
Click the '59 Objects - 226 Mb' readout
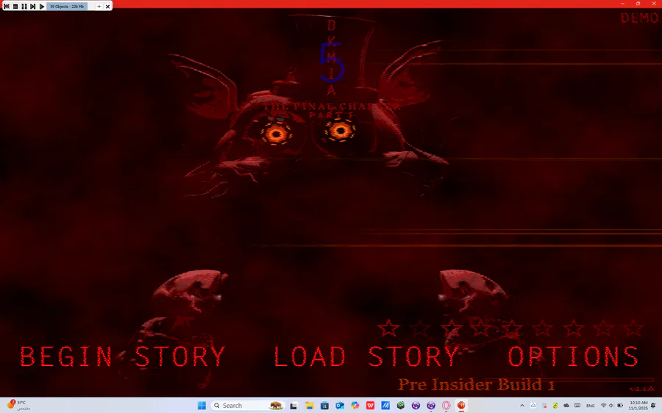click(x=67, y=7)
